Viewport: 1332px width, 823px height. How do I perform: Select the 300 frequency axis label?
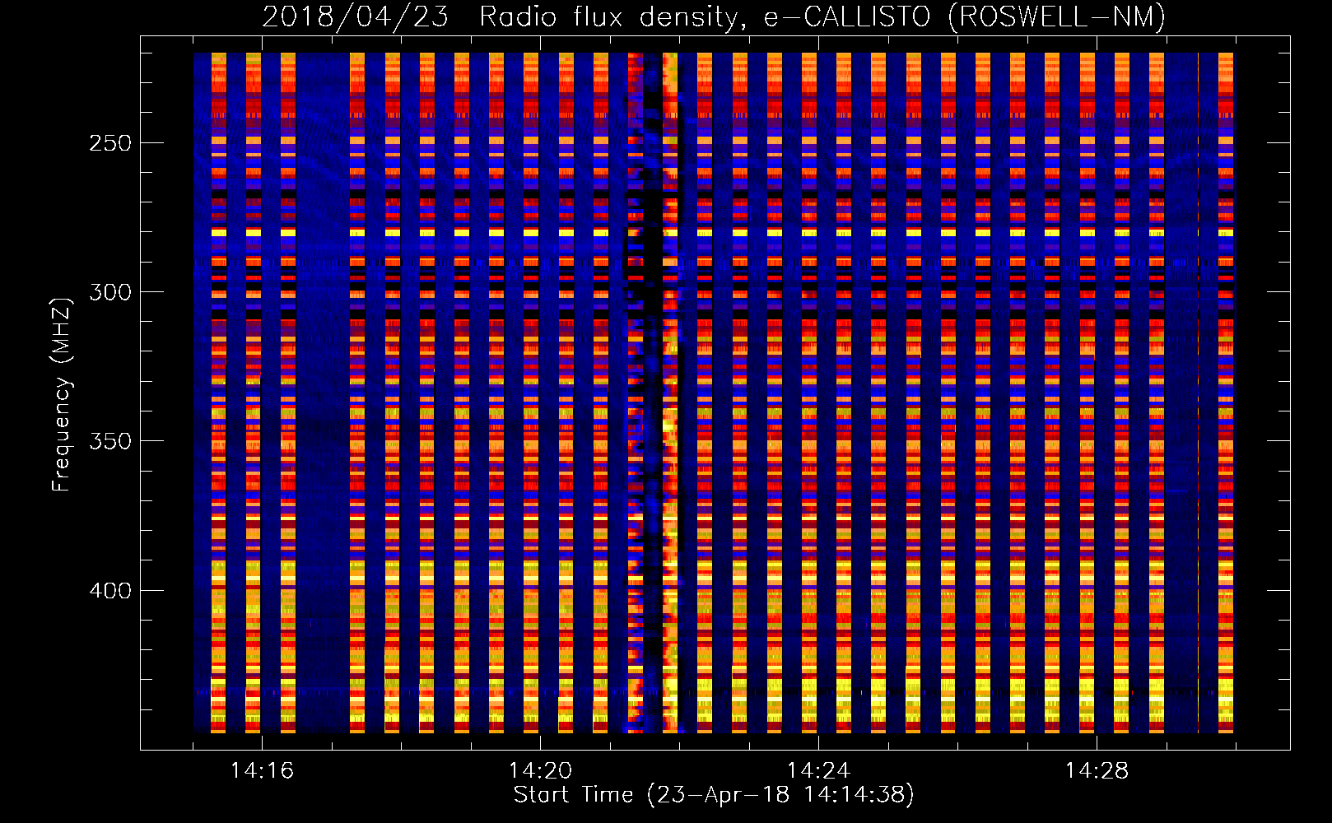click(x=109, y=292)
